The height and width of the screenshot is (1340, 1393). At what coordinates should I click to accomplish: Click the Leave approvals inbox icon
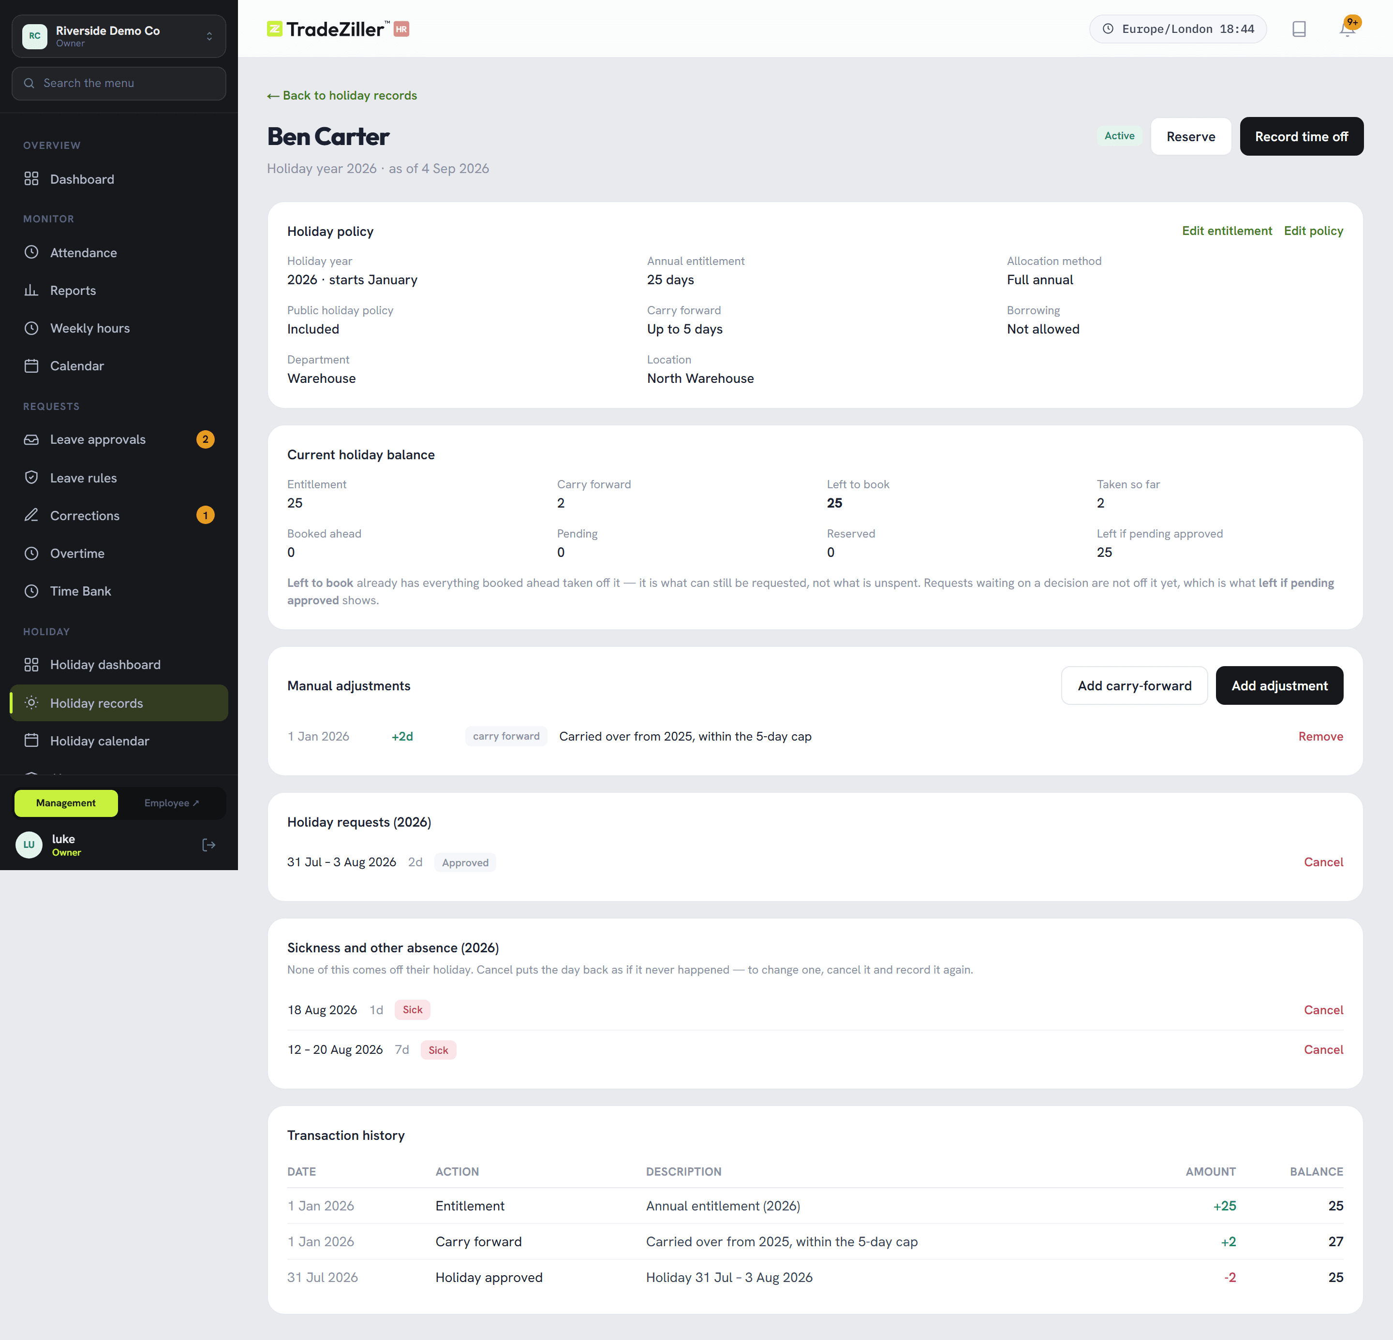(31, 439)
